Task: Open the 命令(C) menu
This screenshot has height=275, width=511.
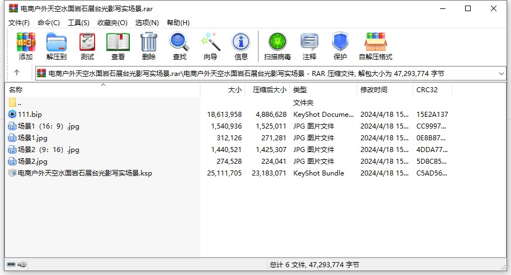Action: click(x=49, y=23)
